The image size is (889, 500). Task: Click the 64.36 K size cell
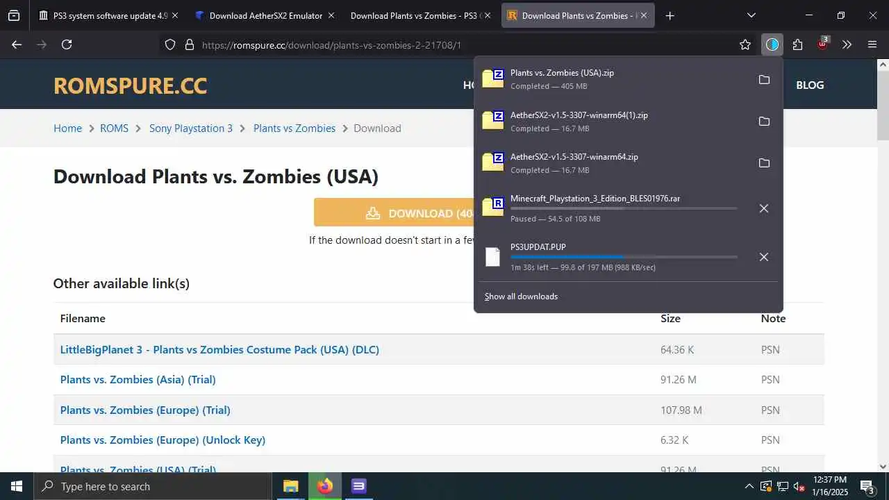[x=677, y=350]
